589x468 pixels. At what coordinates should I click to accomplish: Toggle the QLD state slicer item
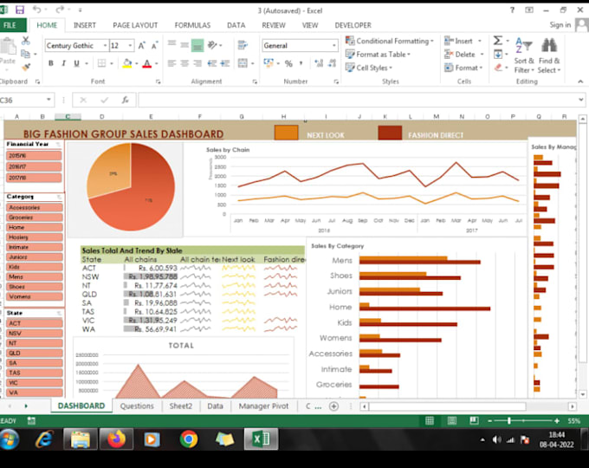35,353
